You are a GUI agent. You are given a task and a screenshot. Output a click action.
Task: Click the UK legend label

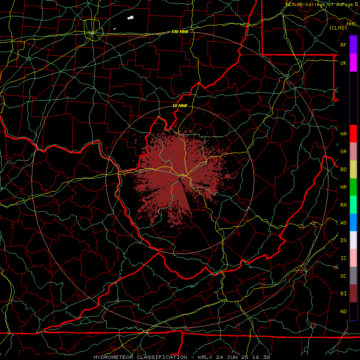point(343,63)
